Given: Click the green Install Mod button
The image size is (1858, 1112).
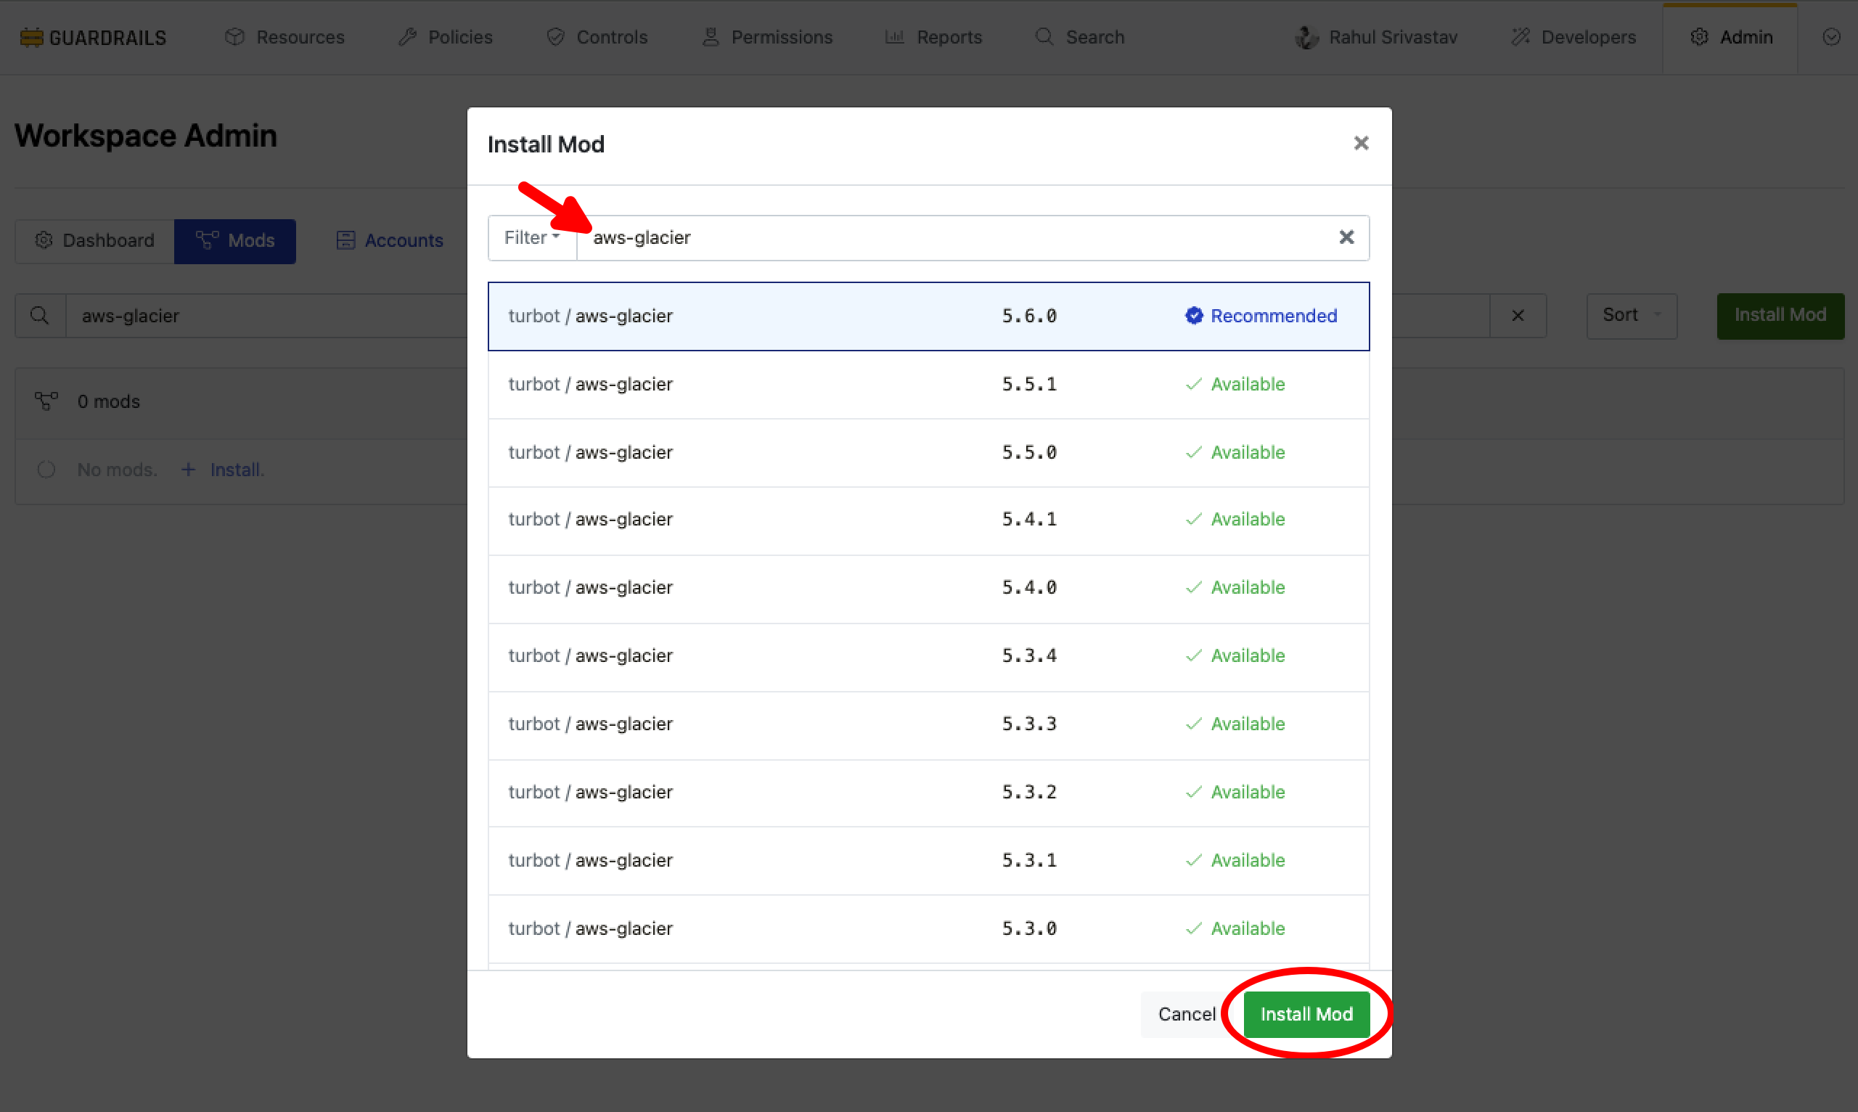Looking at the screenshot, I should (x=1306, y=1014).
